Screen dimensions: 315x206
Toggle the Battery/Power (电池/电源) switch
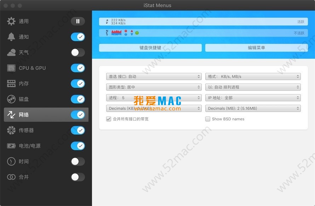click(x=78, y=146)
